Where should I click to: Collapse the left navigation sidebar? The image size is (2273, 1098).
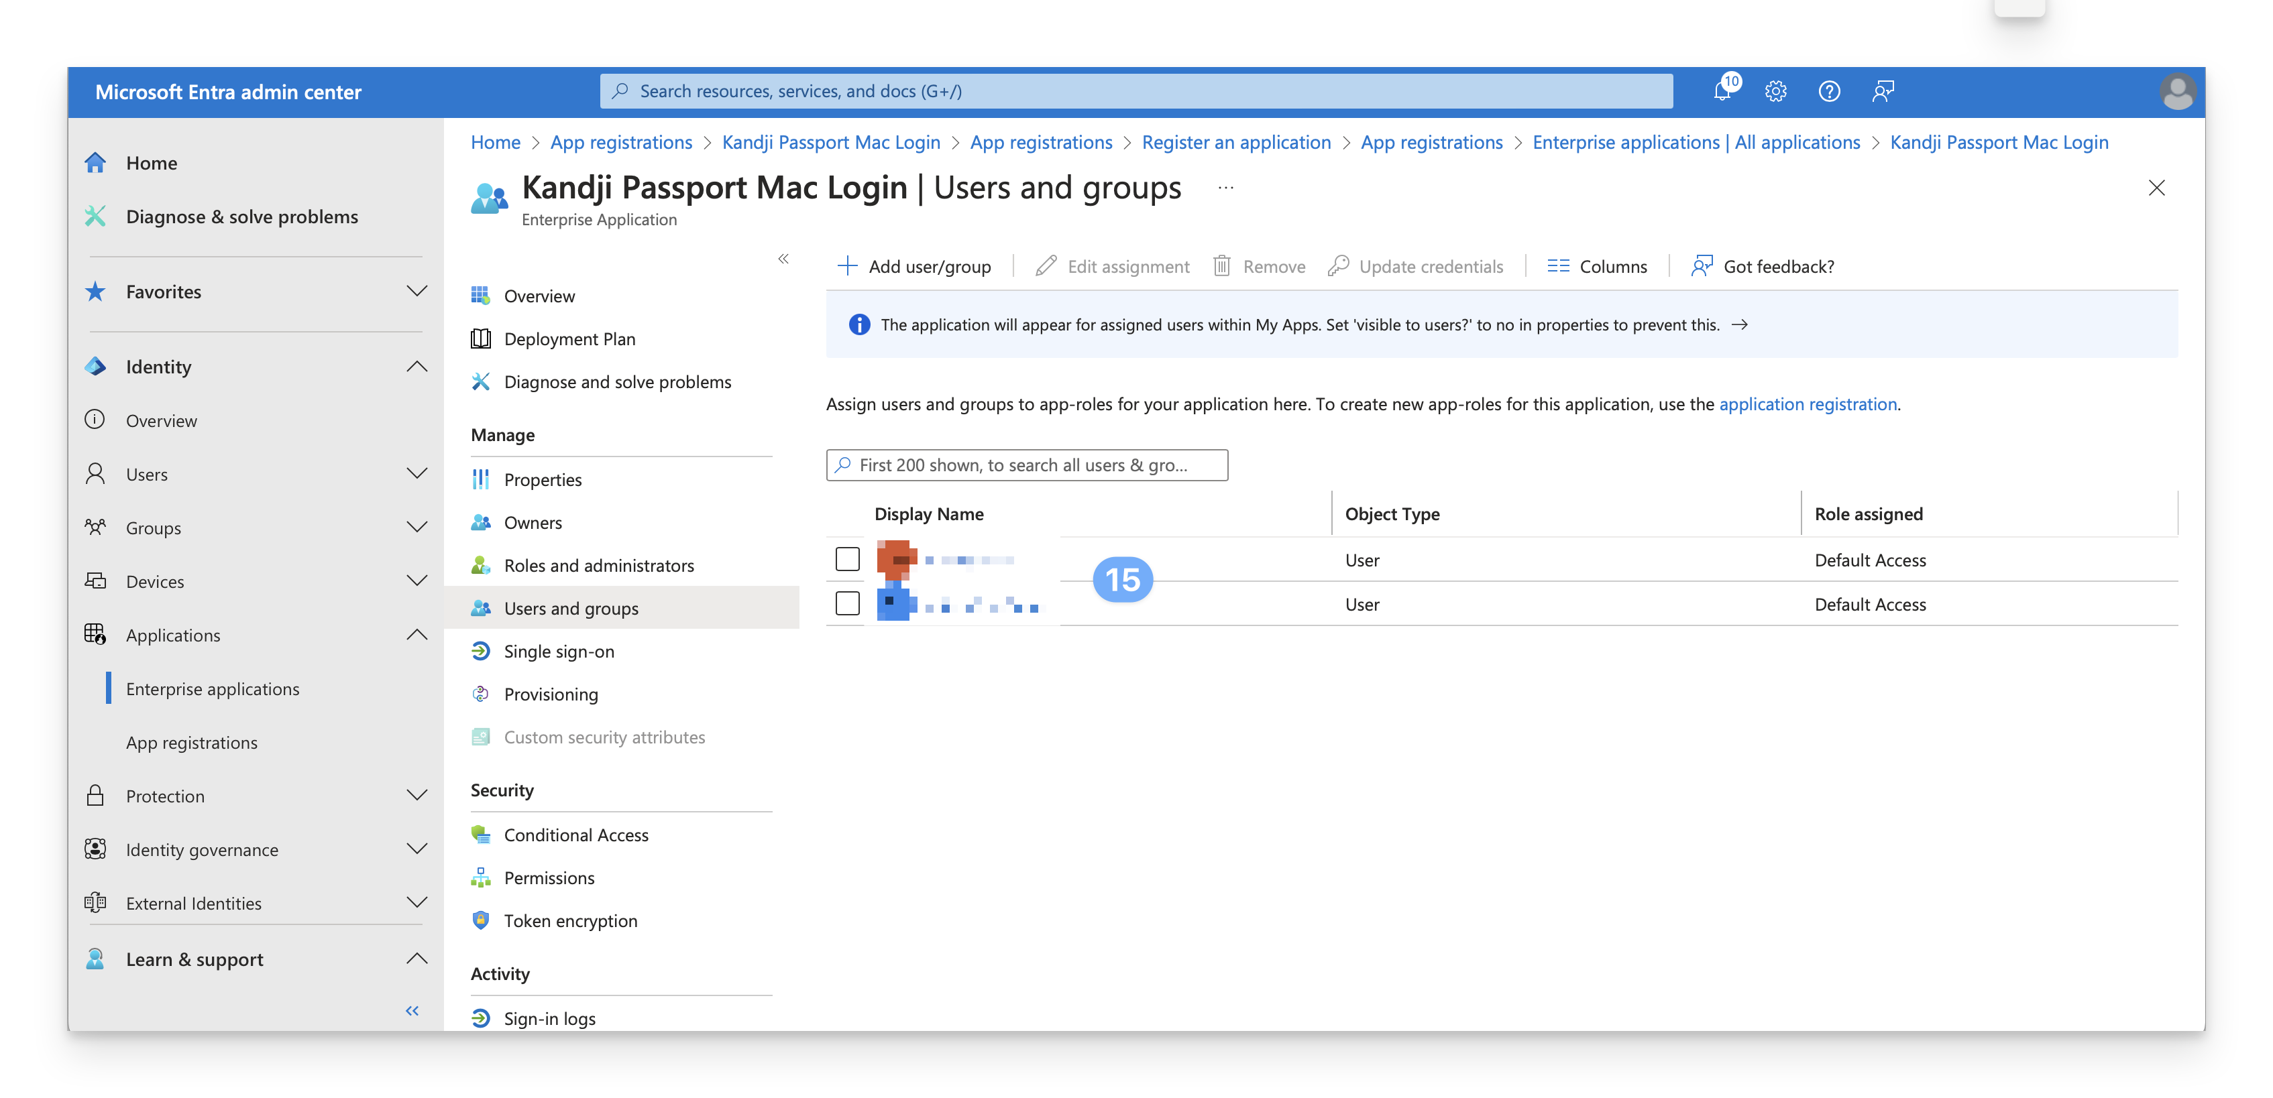[x=412, y=1011]
